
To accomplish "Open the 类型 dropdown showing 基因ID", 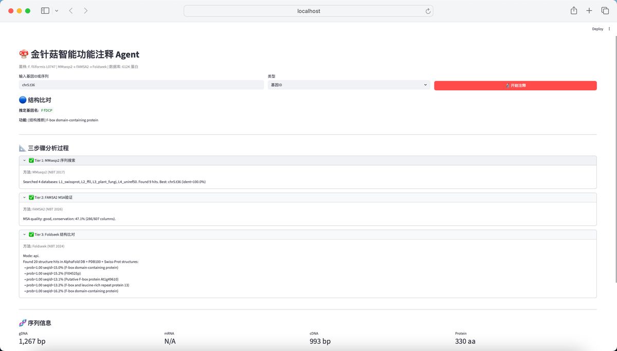I will pyautogui.click(x=349, y=85).
